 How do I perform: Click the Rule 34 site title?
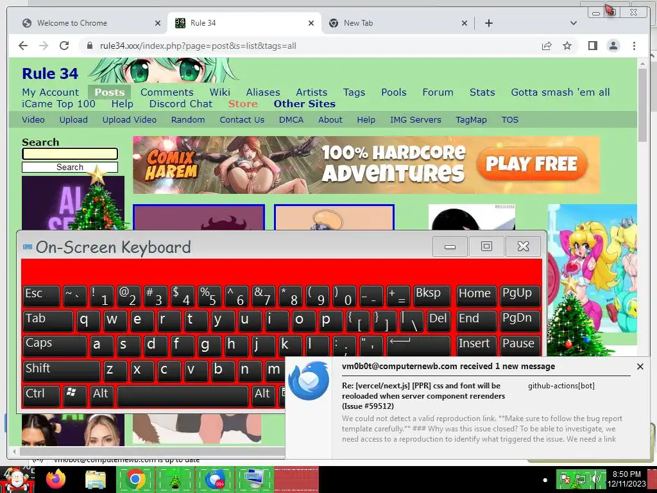click(x=50, y=74)
